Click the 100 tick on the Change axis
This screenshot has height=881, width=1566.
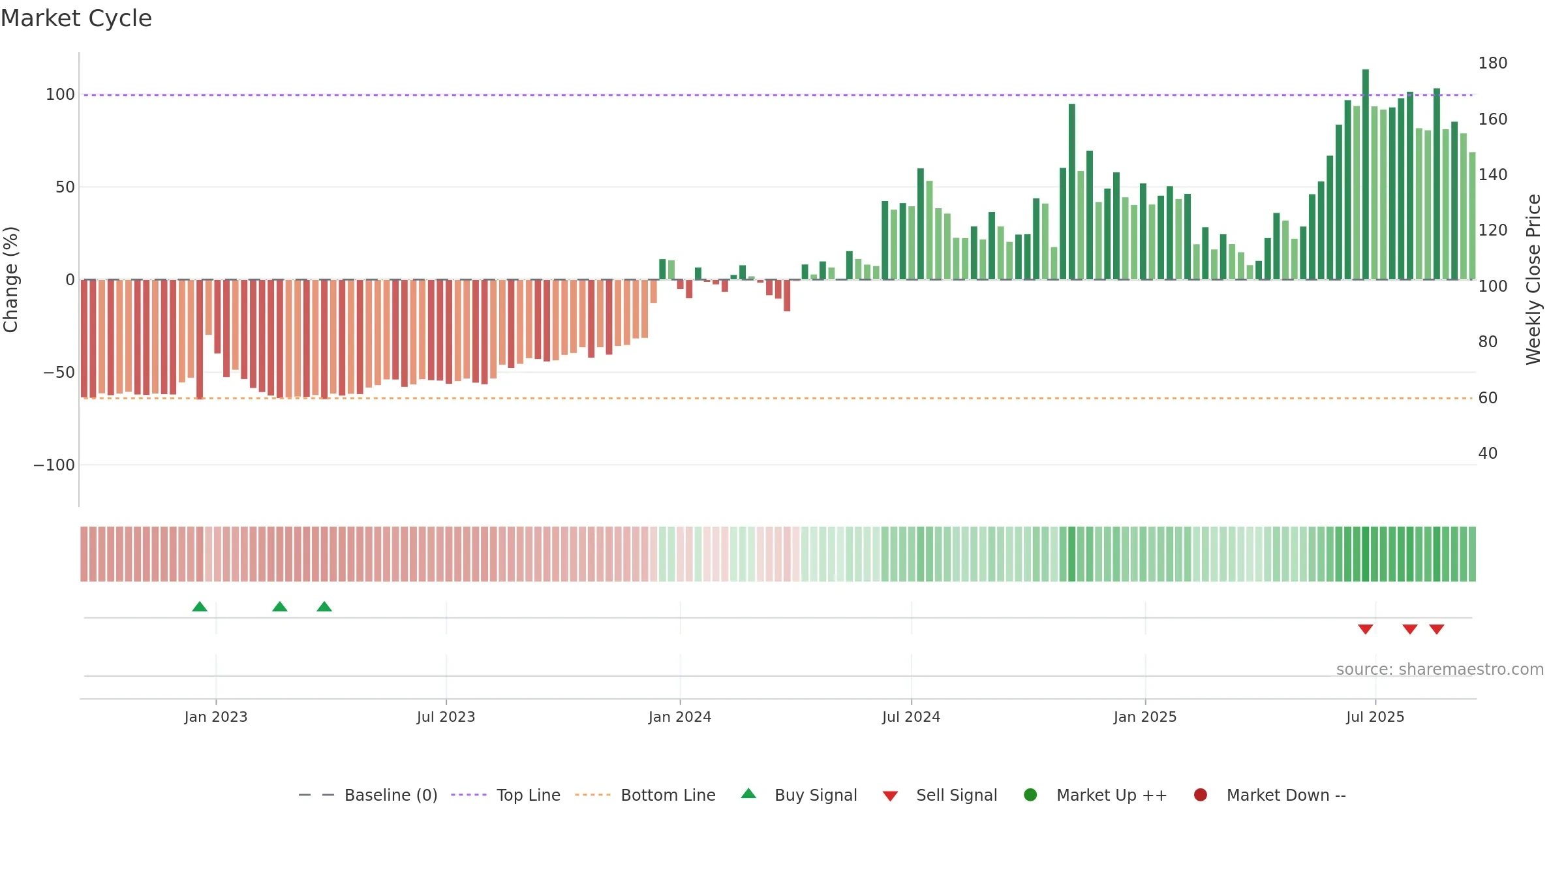[x=60, y=95]
